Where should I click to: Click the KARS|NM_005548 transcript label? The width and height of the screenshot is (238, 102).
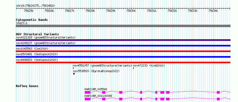click(96, 89)
